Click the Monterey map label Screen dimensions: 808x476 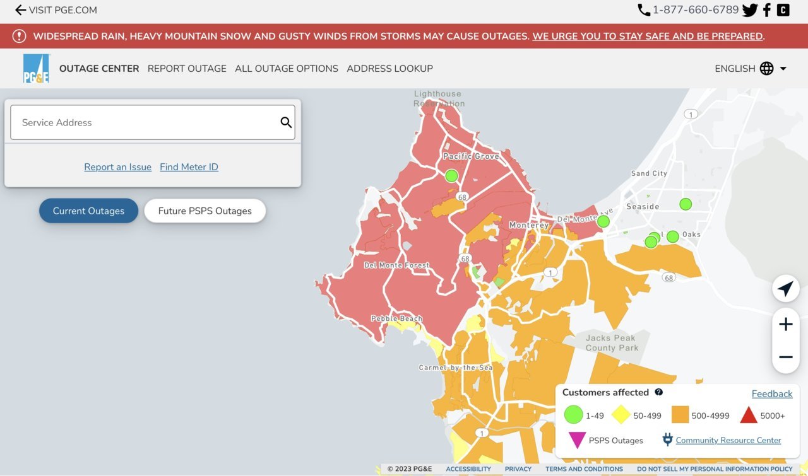[529, 225]
